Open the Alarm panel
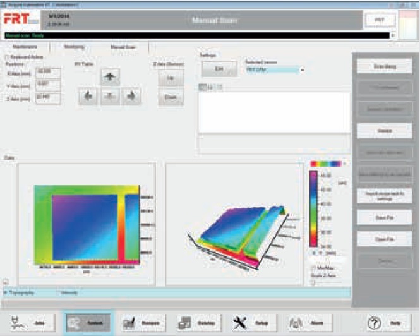Viewport: 420px width, 336px height. click(306, 322)
